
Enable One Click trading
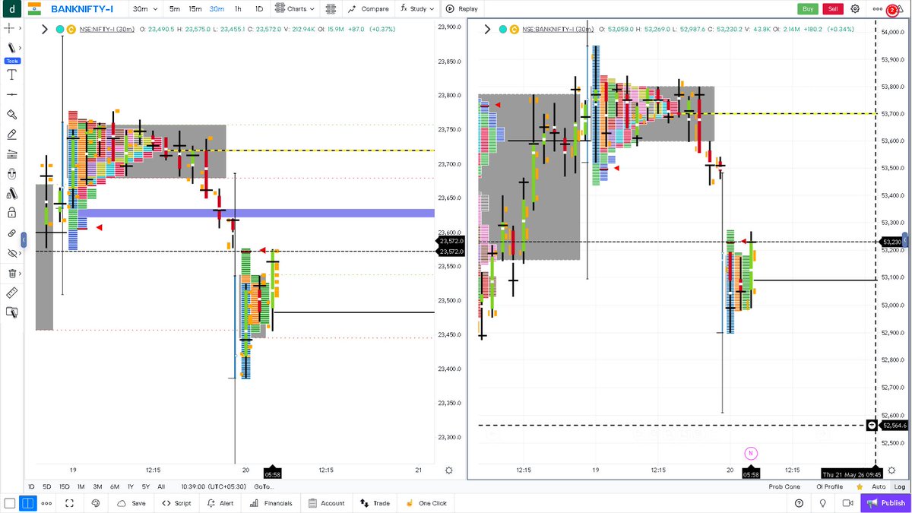click(426, 503)
